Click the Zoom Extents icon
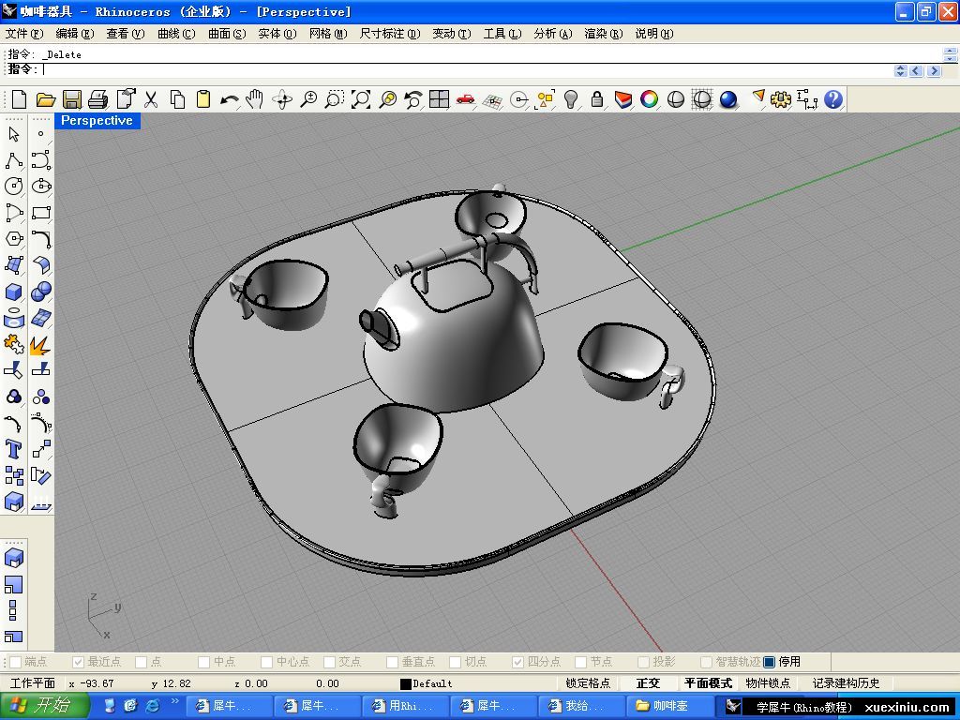960x720 pixels. pyautogui.click(x=361, y=98)
